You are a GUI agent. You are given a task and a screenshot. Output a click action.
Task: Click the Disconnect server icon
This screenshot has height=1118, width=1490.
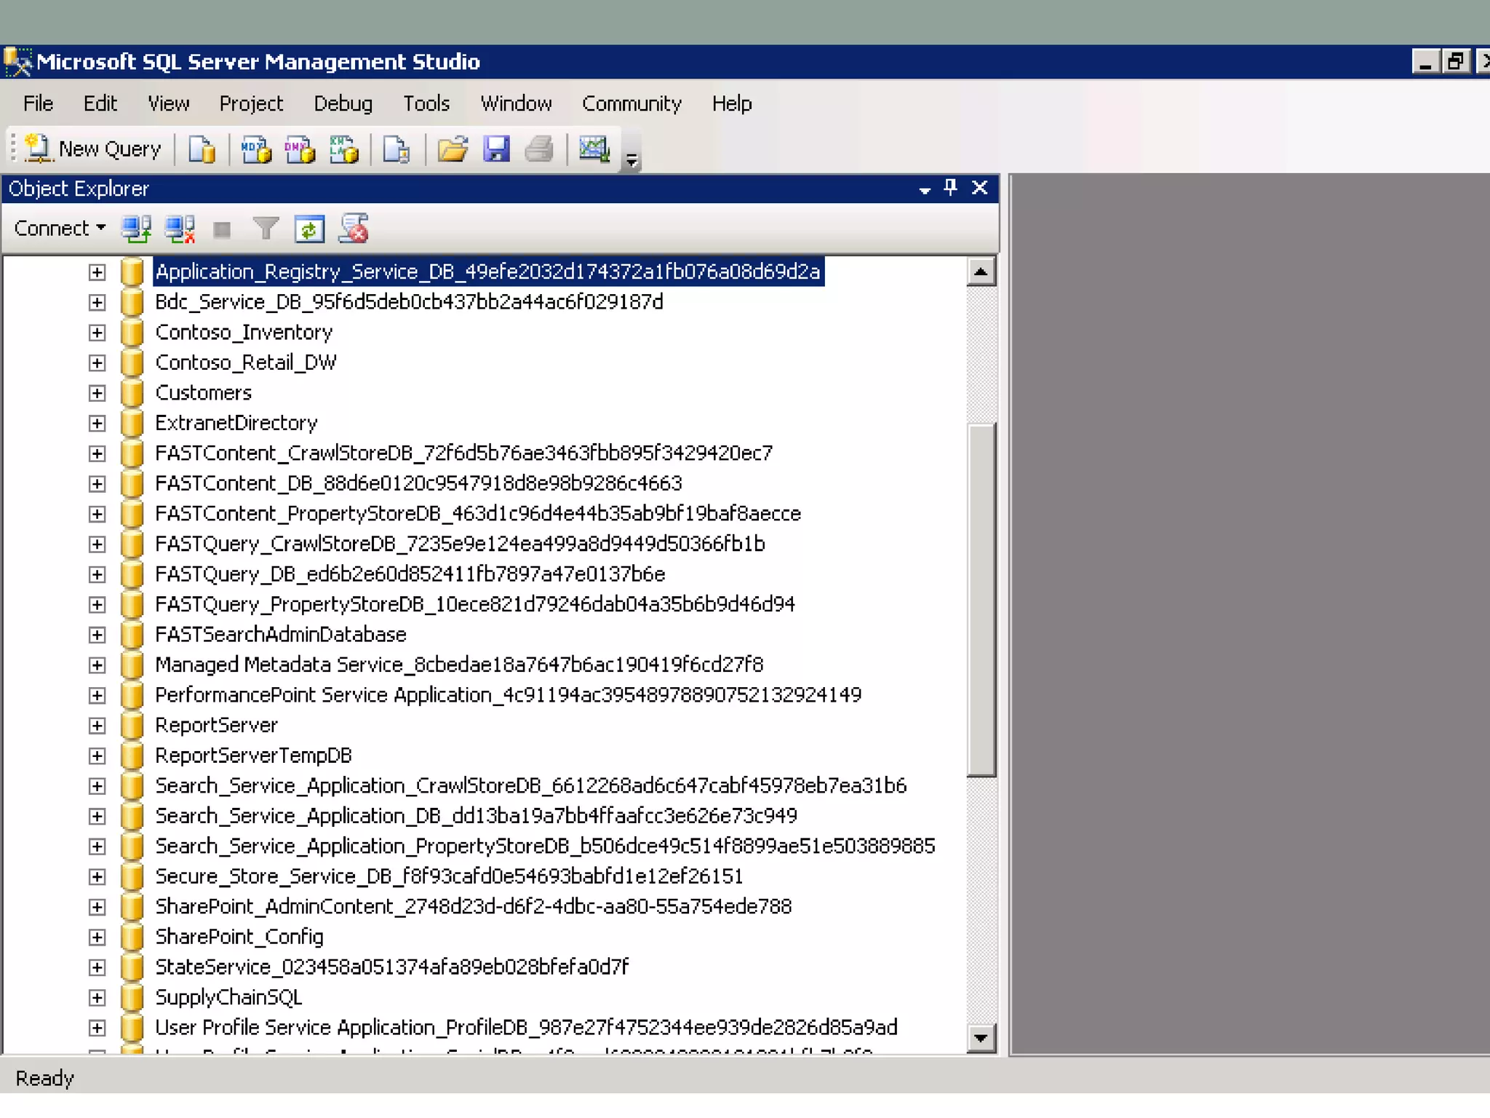click(180, 229)
